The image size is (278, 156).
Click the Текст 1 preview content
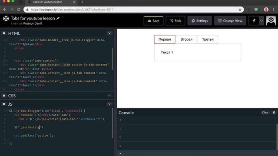(x=167, y=52)
